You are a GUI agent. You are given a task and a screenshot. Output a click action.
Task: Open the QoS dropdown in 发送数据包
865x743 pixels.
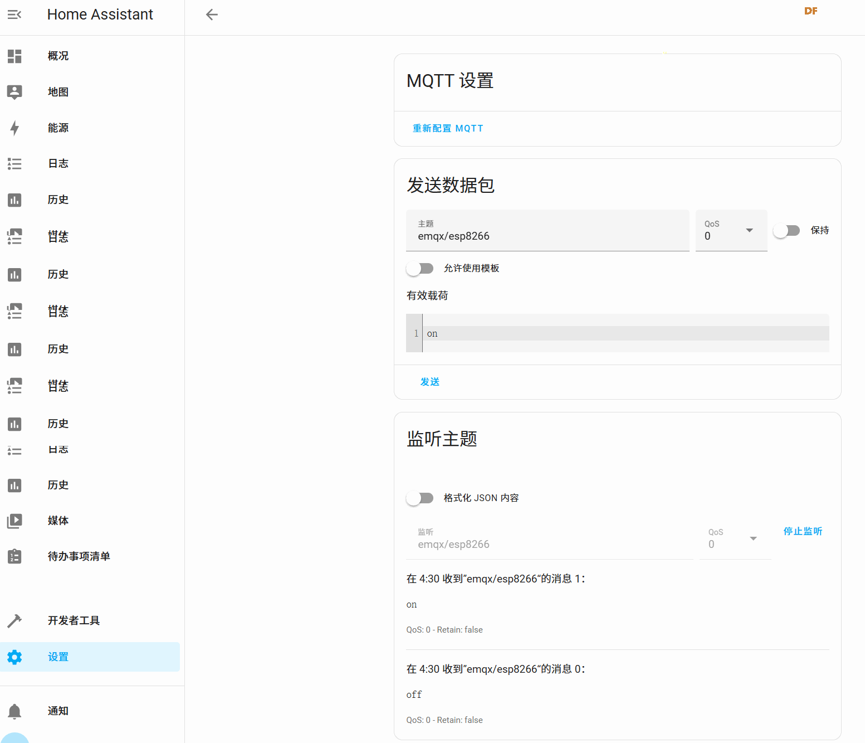(x=731, y=230)
